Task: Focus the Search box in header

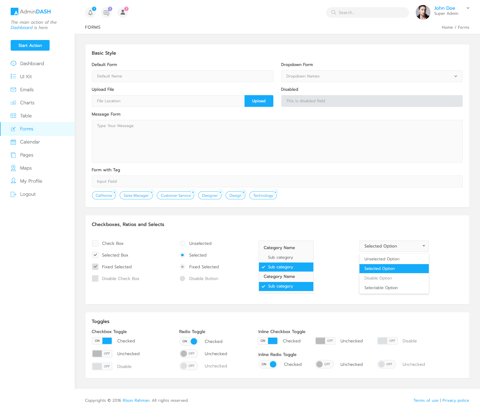Action: 367,13
